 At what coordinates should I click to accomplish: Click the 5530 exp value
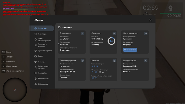point(95,44)
